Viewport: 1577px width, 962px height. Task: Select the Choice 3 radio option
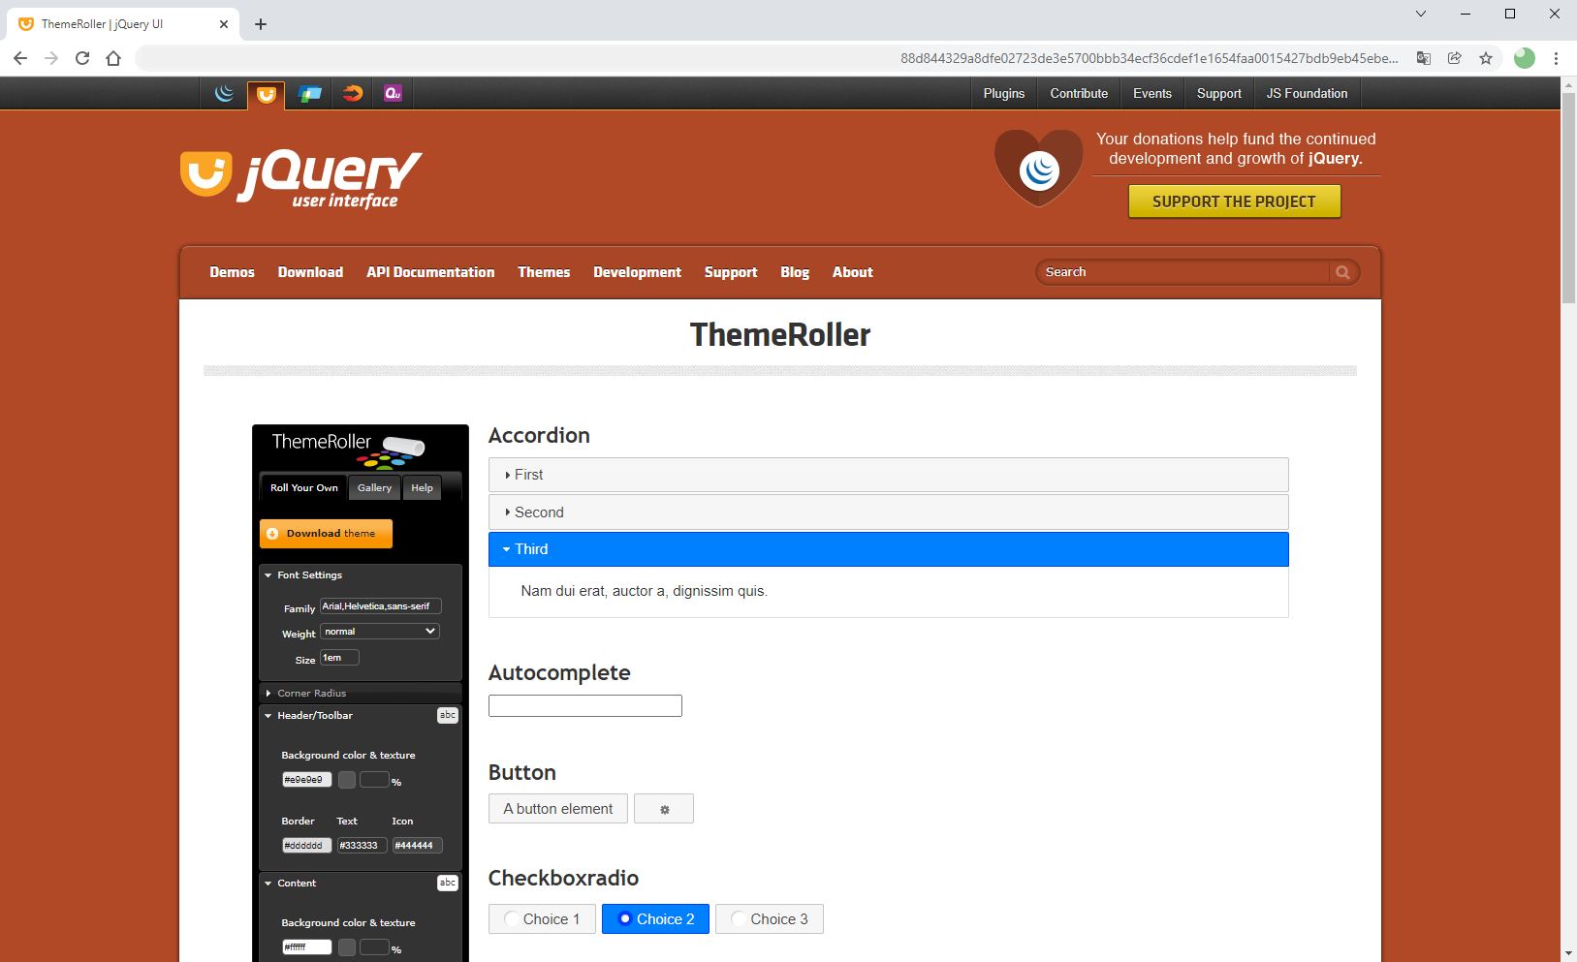coord(770,919)
